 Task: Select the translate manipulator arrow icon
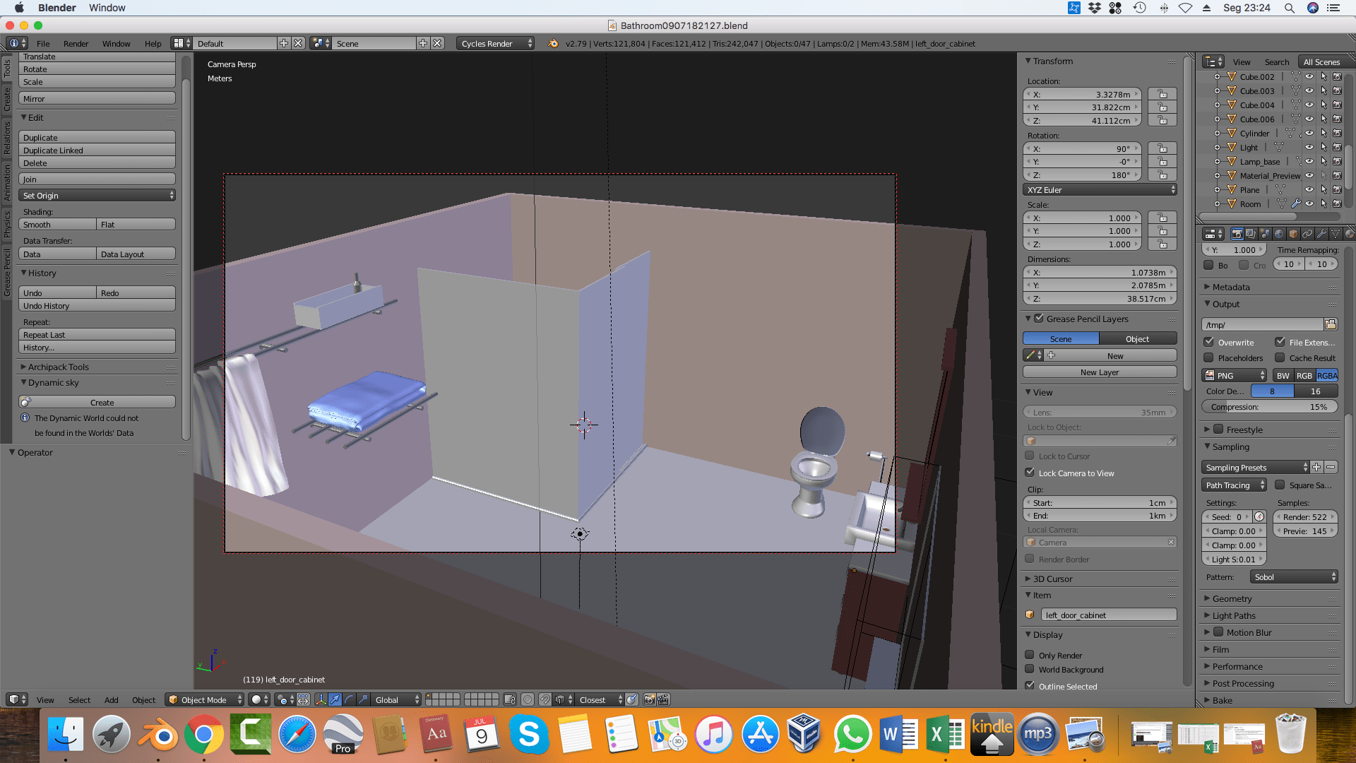click(335, 699)
